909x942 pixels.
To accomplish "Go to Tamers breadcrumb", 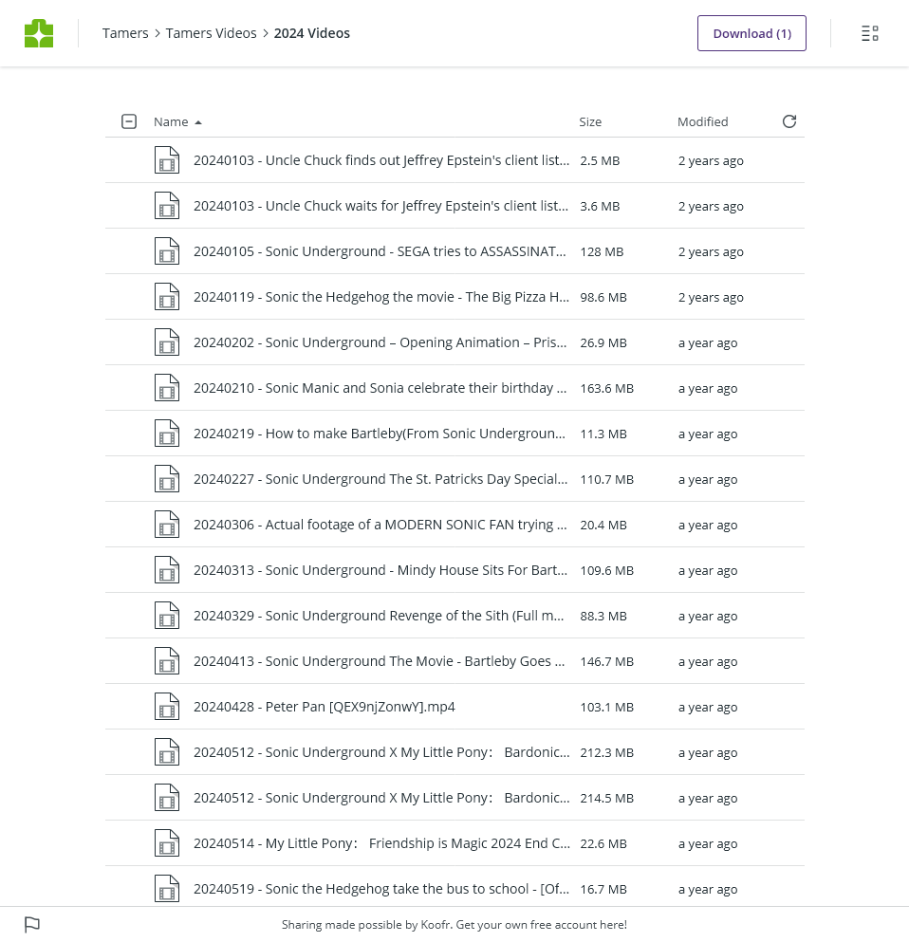I will (x=125, y=33).
